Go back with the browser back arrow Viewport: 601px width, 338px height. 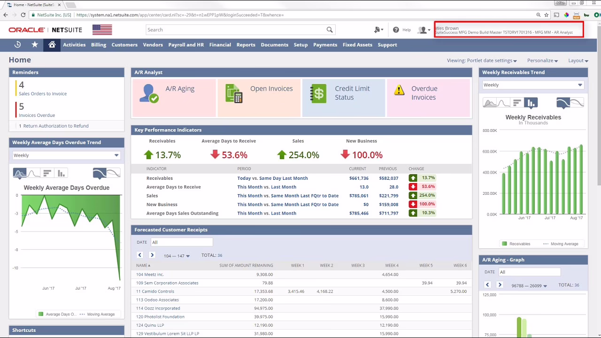click(x=6, y=15)
